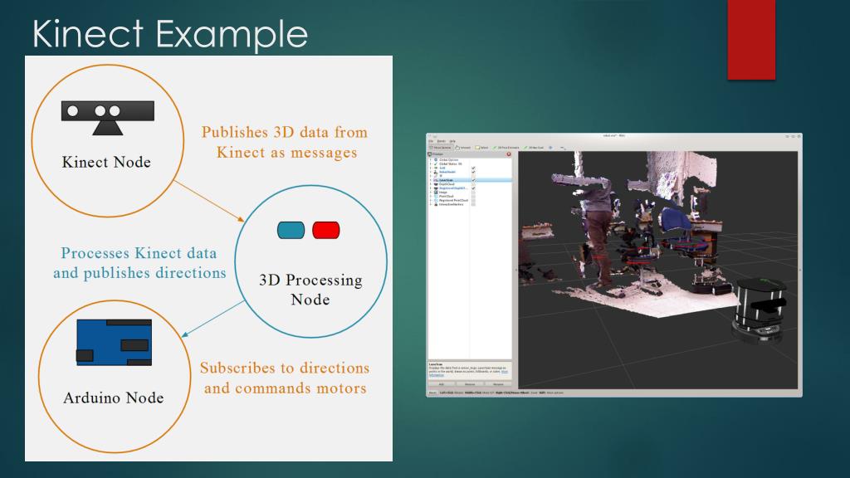The height and width of the screenshot is (478, 850).
Task: Expand the Global Options tree row
Action: pos(431,160)
